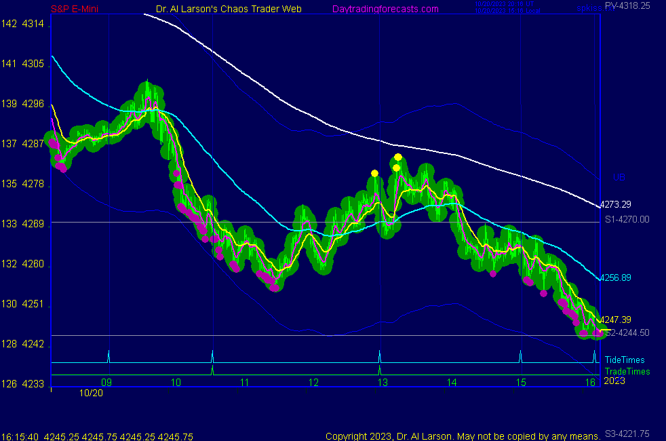
Task: Click the TideTimes legend label
Action: [x=625, y=360]
